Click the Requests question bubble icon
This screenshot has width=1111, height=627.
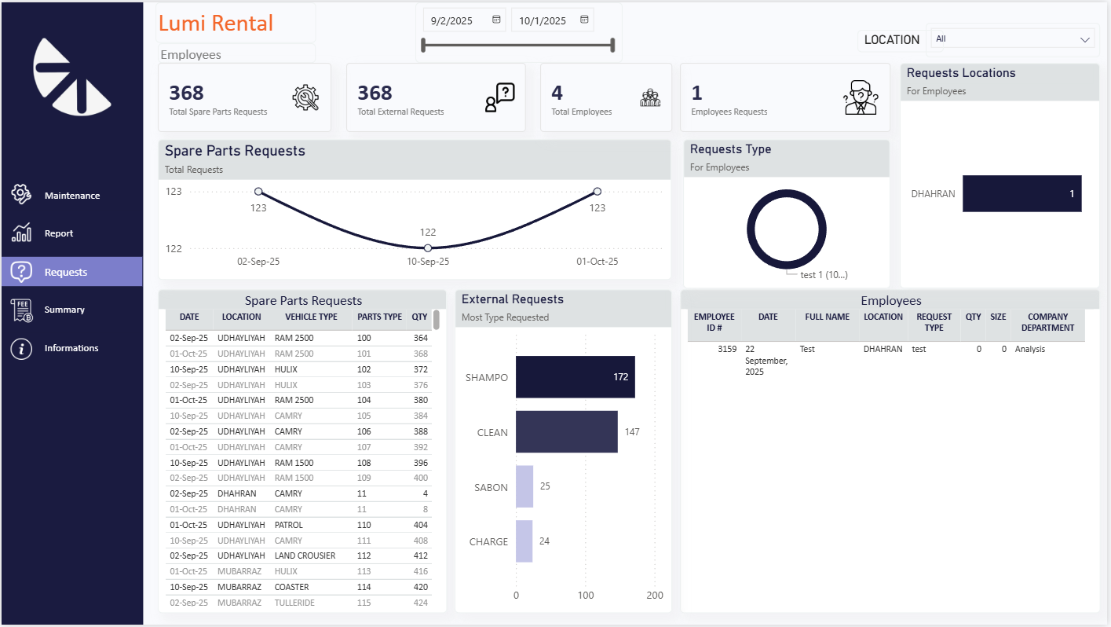pos(21,272)
